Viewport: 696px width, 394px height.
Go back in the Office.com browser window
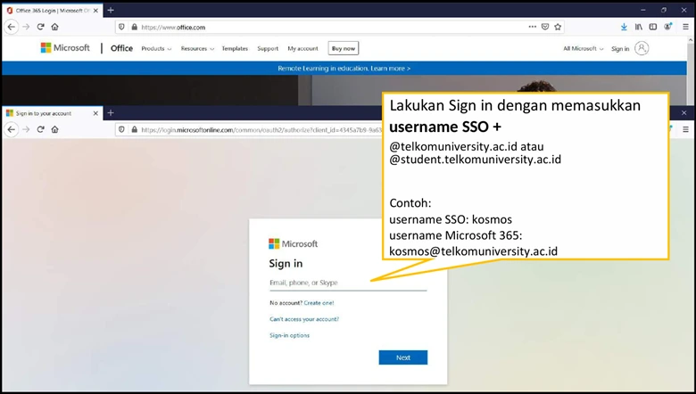click(11, 27)
